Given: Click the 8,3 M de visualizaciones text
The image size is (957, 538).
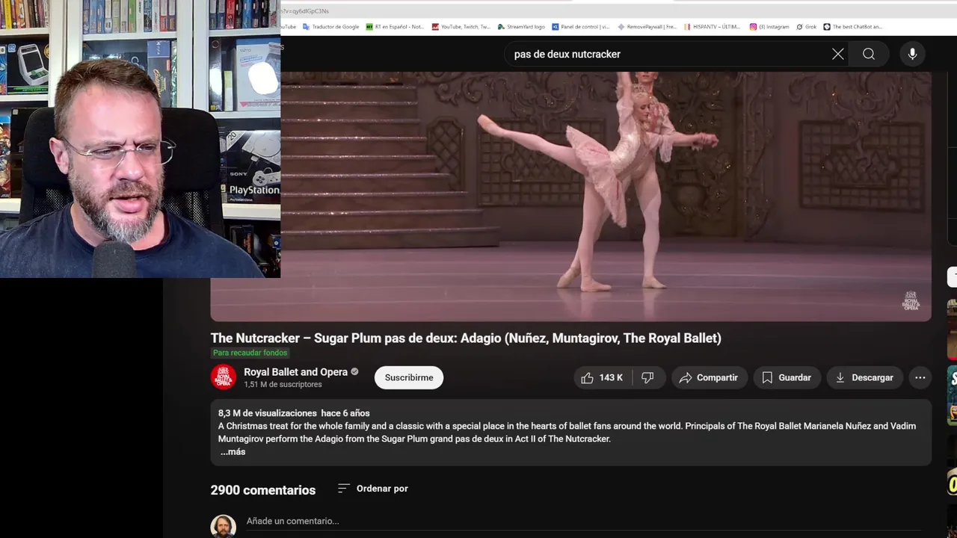Looking at the screenshot, I should click(268, 413).
